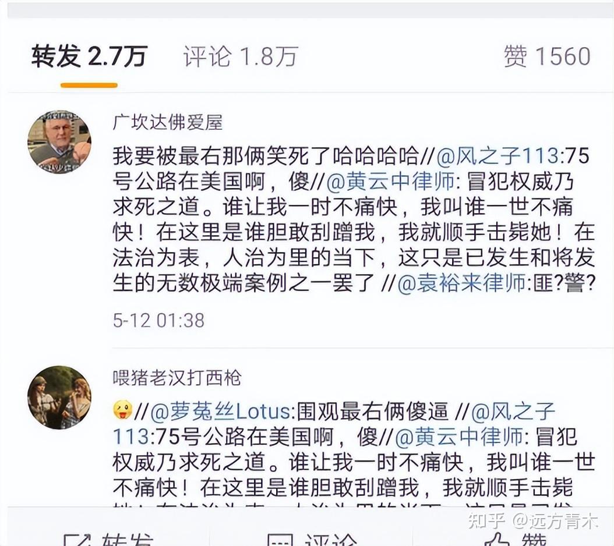Open 广坎达佛爱屋's avatar picture
Viewport: 614px width, 546px height.
pos(59,141)
